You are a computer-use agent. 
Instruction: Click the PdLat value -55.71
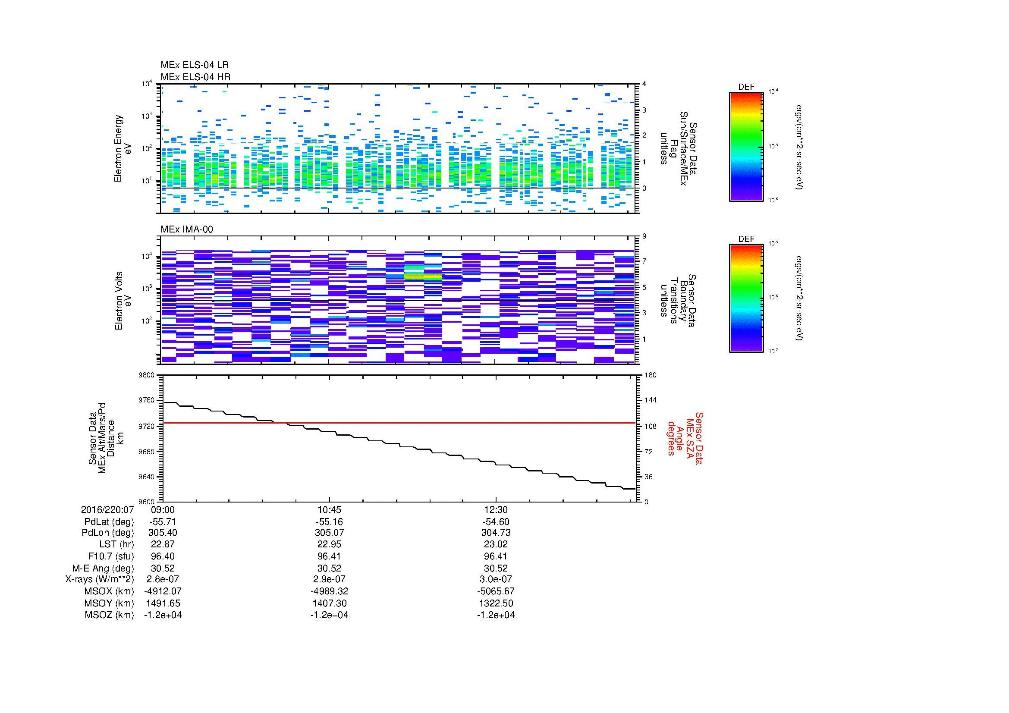coord(163,522)
